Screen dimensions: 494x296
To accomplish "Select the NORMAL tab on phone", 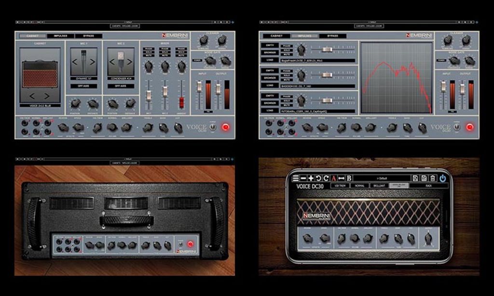I will [x=360, y=186].
